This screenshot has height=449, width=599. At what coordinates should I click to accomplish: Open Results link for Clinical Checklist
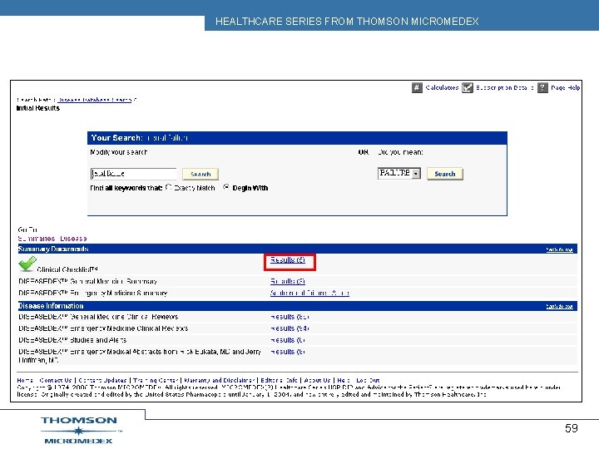click(x=288, y=260)
